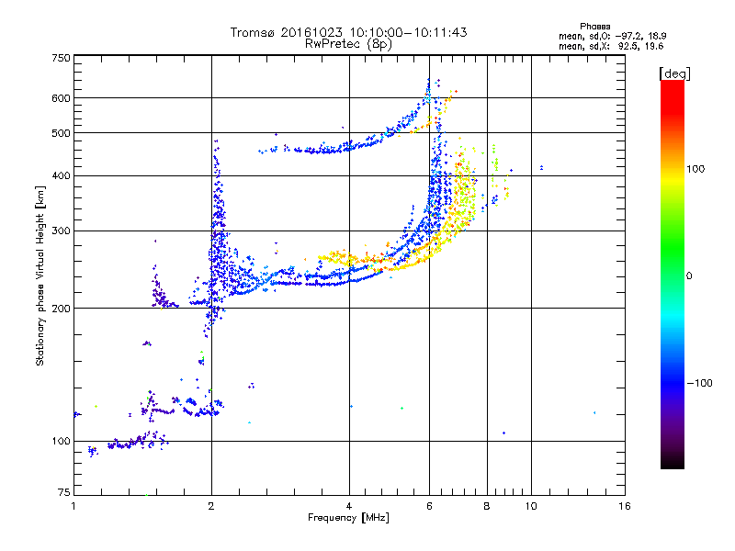Click the colorbar tick label '100'
This screenshot has width=735, height=551.
pyautogui.click(x=695, y=169)
